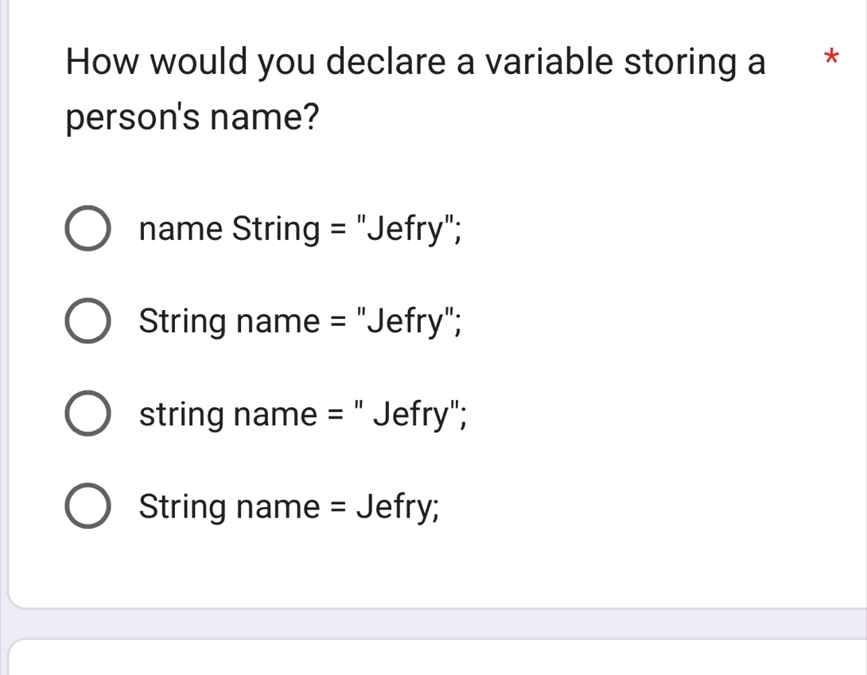Click the answer text "String name = "Jefry";"
The width and height of the screenshot is (867, 675).
pos(299,321)
